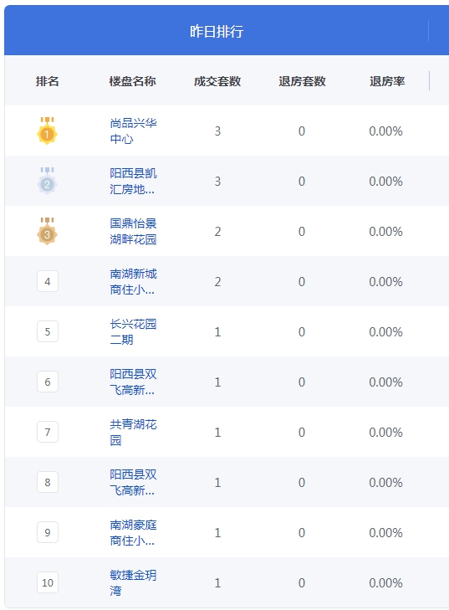449x610 pixels.
Task: Click the bronze rank 3 medal icon
Action: point(47,231)
